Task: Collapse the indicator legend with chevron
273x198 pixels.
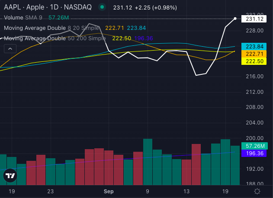Action: tap(10, 49)
